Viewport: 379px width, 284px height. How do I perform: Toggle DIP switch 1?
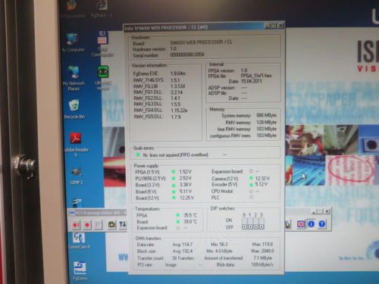click(250, 223)
